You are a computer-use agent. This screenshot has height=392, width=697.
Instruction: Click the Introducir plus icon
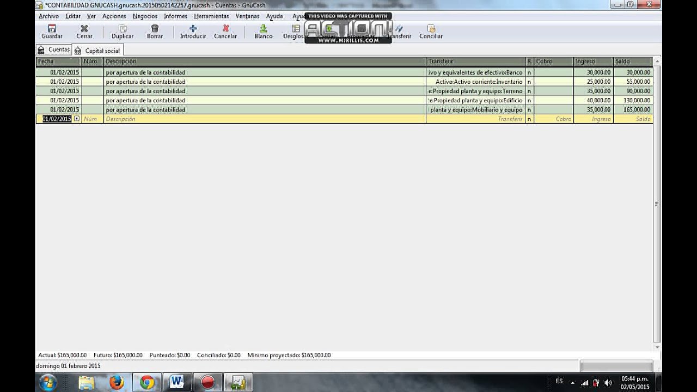(193, 32)
